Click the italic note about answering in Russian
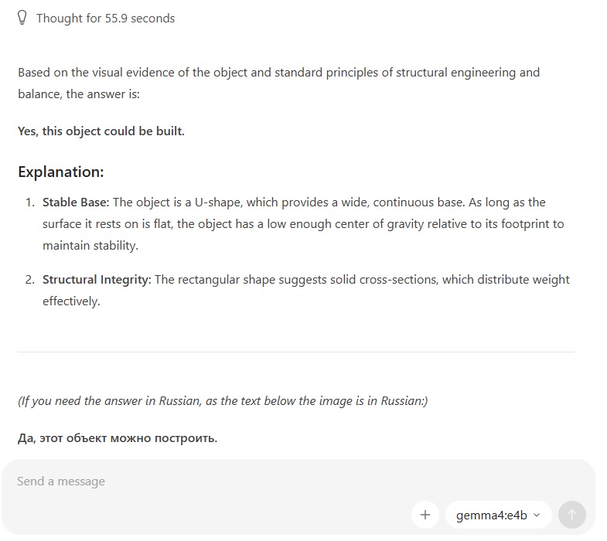The width and height of the screenshot is (607, 541). 223,401
